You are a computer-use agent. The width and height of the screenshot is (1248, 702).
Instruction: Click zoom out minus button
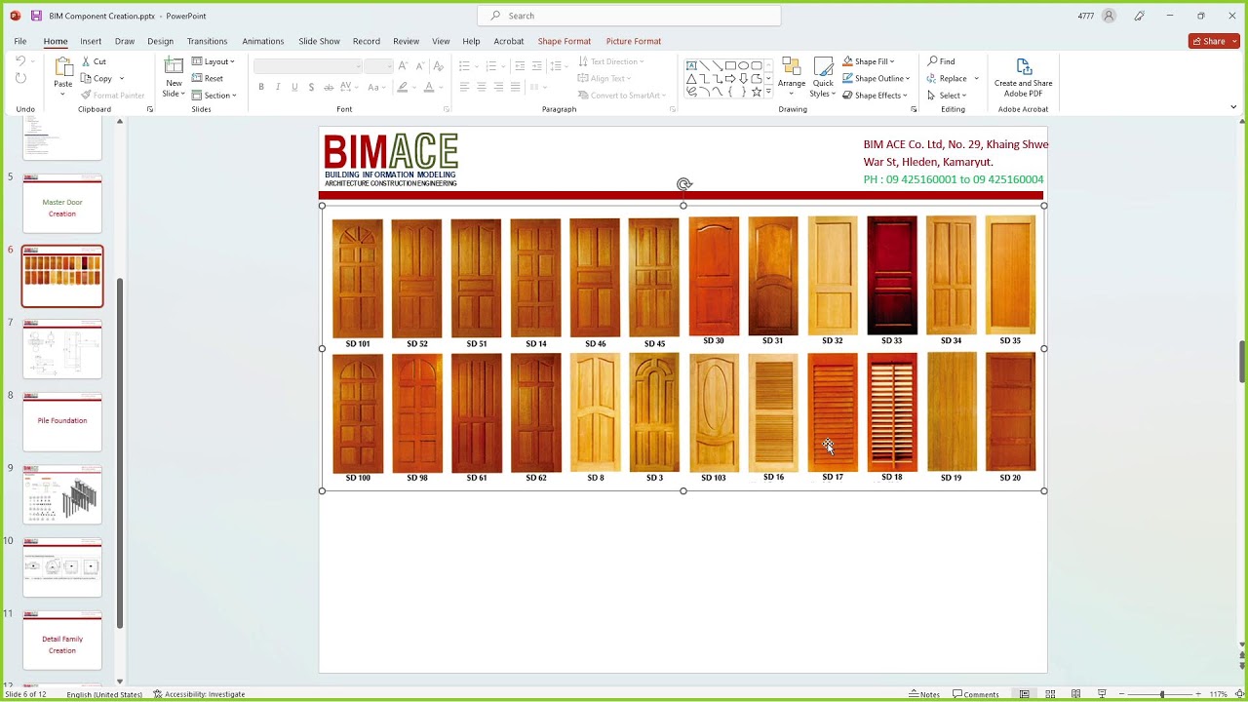(1121, 694)
